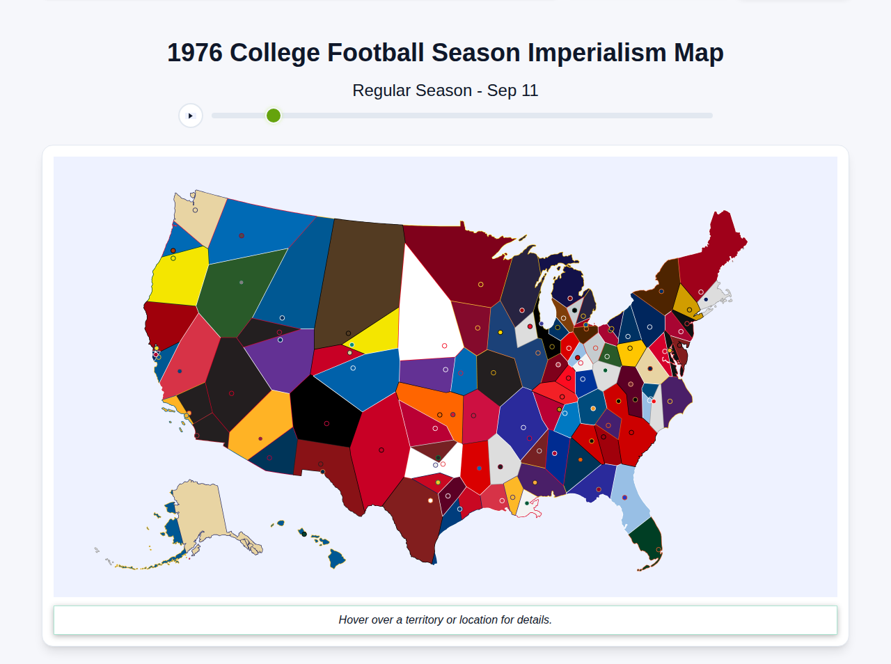Click the red school marker near Seattle

click(x=173, y=251)
